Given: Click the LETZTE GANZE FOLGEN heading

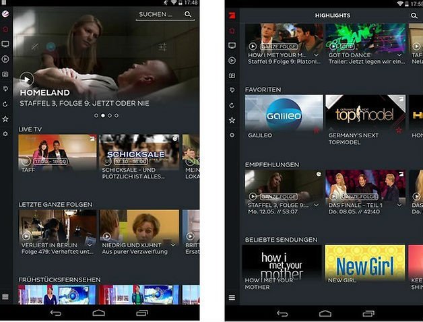Looking at the screenshot, I should [55, 205].
